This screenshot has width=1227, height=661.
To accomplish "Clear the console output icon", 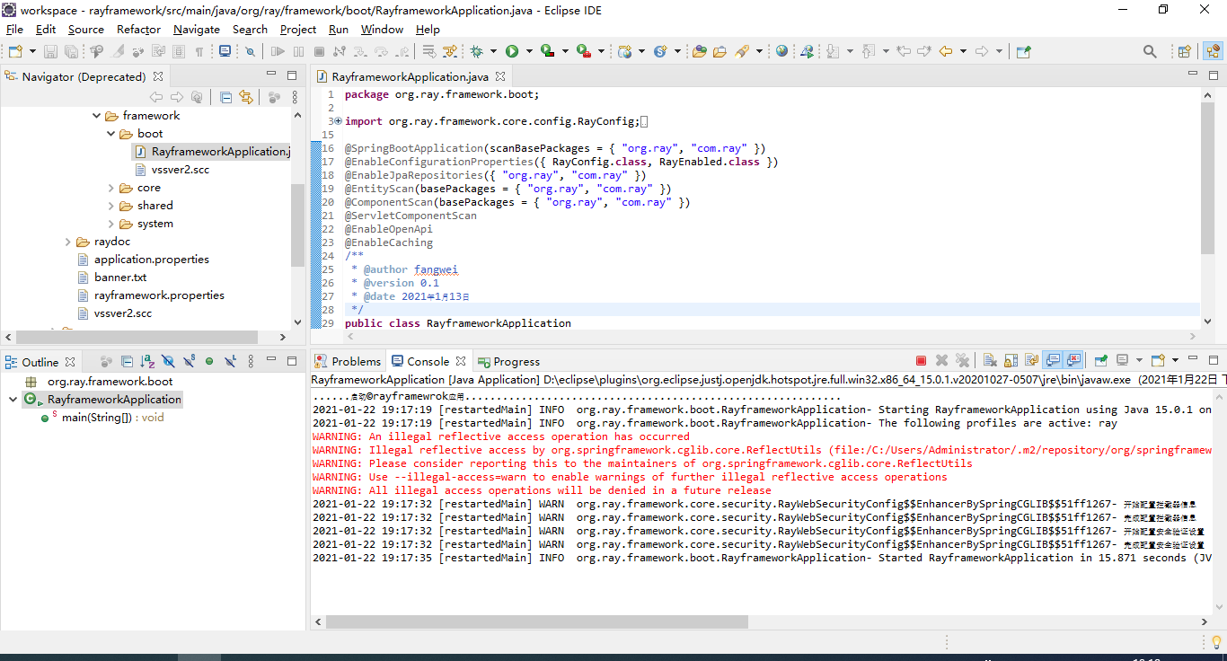I will pyautogui.click(x=990, y=361).
